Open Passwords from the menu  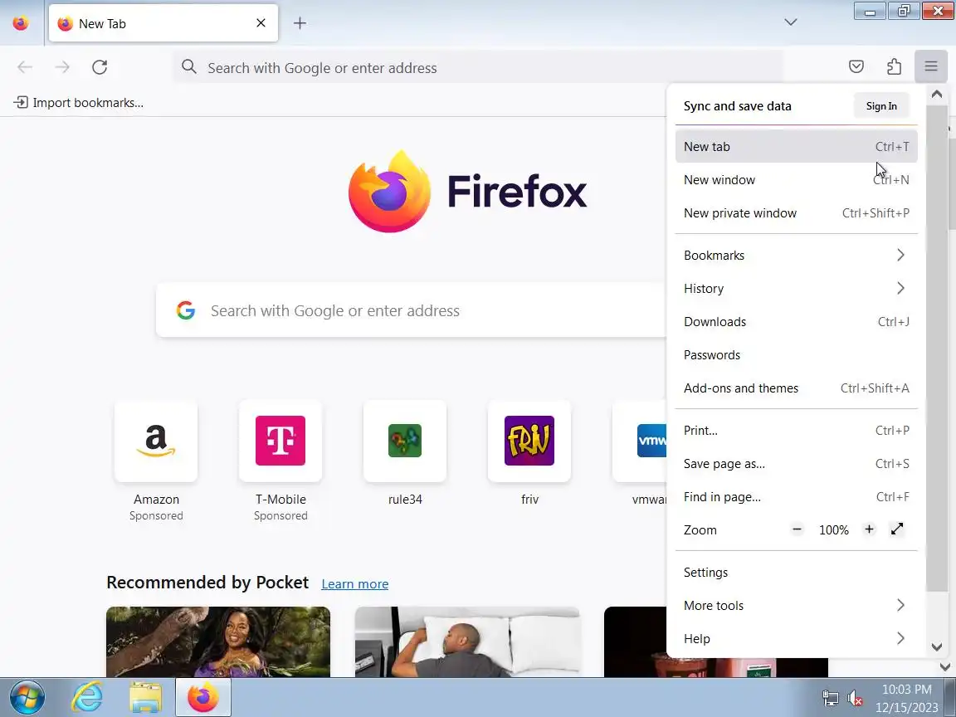pyautogui.click(x=797, y=355)
